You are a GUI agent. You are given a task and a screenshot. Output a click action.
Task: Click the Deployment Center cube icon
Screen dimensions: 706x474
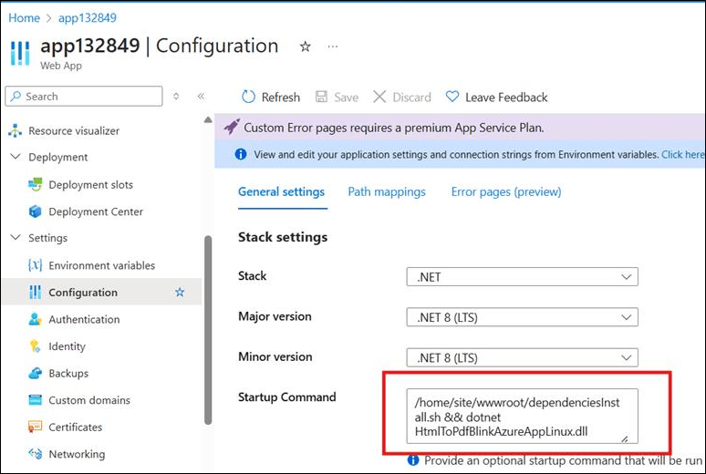click(x=36, y=211)
